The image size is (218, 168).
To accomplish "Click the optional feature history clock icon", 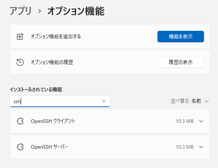I will coord(20,62).
